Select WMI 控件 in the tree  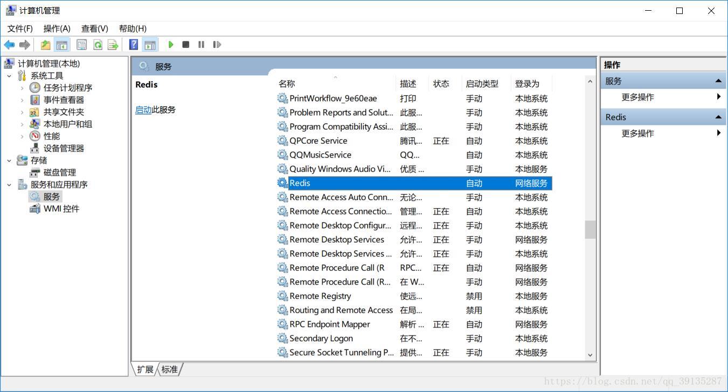(x=61, y=209)
